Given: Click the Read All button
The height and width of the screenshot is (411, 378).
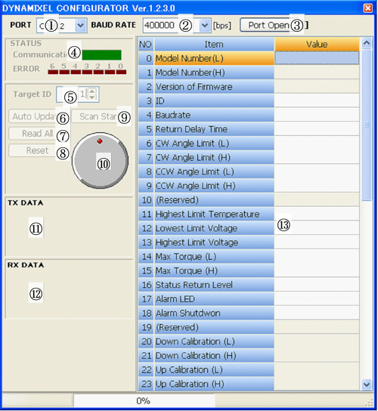Looking at the screenshot, I should coord(39,134).
